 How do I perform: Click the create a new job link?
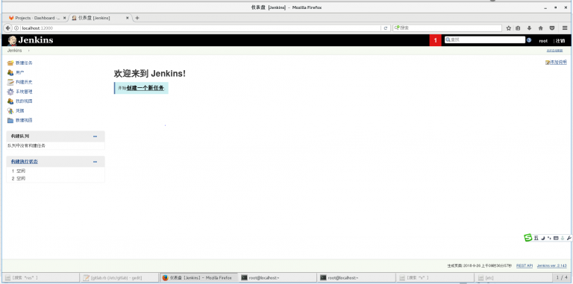(145, 88)
